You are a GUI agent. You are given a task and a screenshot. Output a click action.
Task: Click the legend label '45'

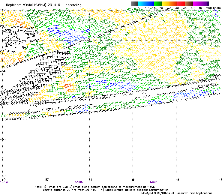[x=200, y=8]
